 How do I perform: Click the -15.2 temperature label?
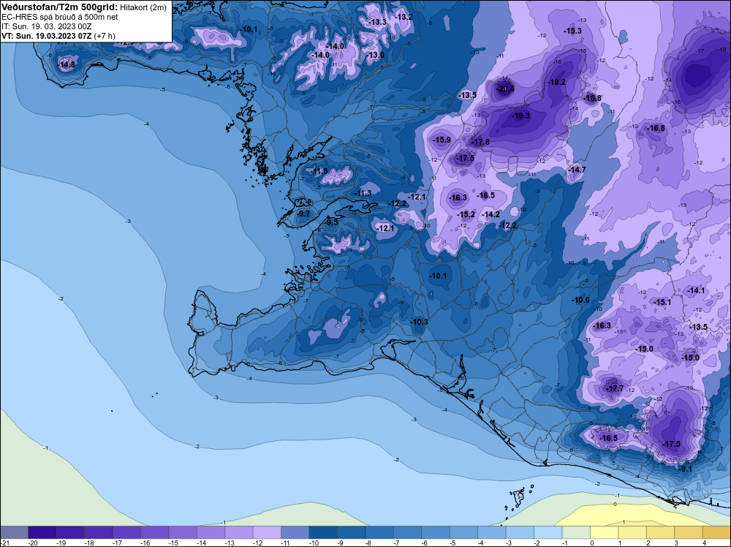click(466, 214)
